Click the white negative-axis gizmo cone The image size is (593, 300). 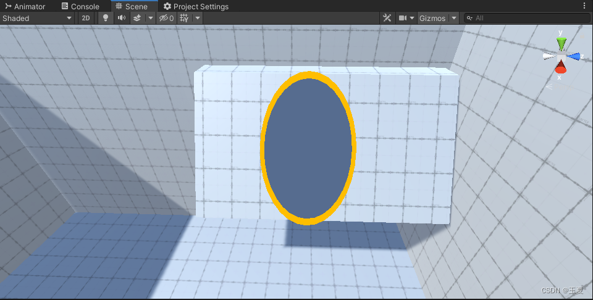click(x=549, y=56)
